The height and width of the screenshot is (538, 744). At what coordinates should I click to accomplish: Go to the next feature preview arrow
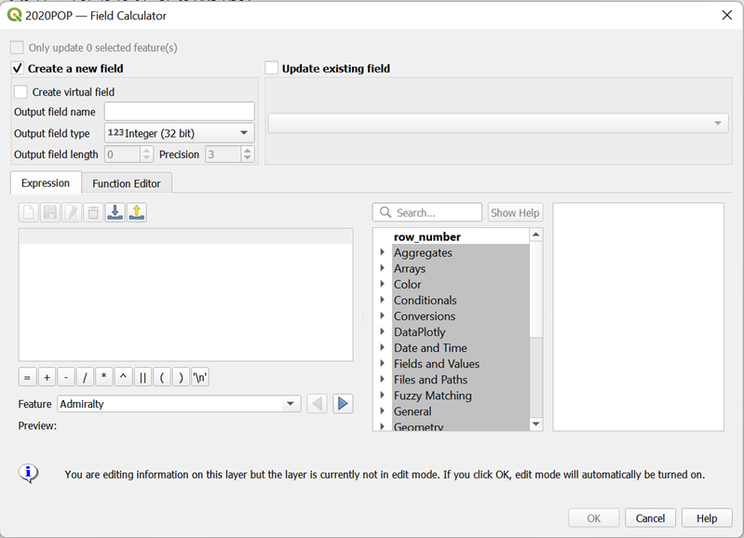(343, 404)
